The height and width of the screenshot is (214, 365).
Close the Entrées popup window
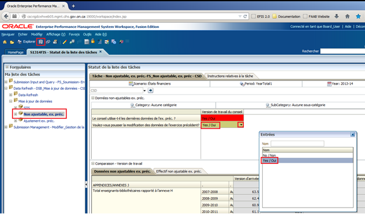coord(353,134)
